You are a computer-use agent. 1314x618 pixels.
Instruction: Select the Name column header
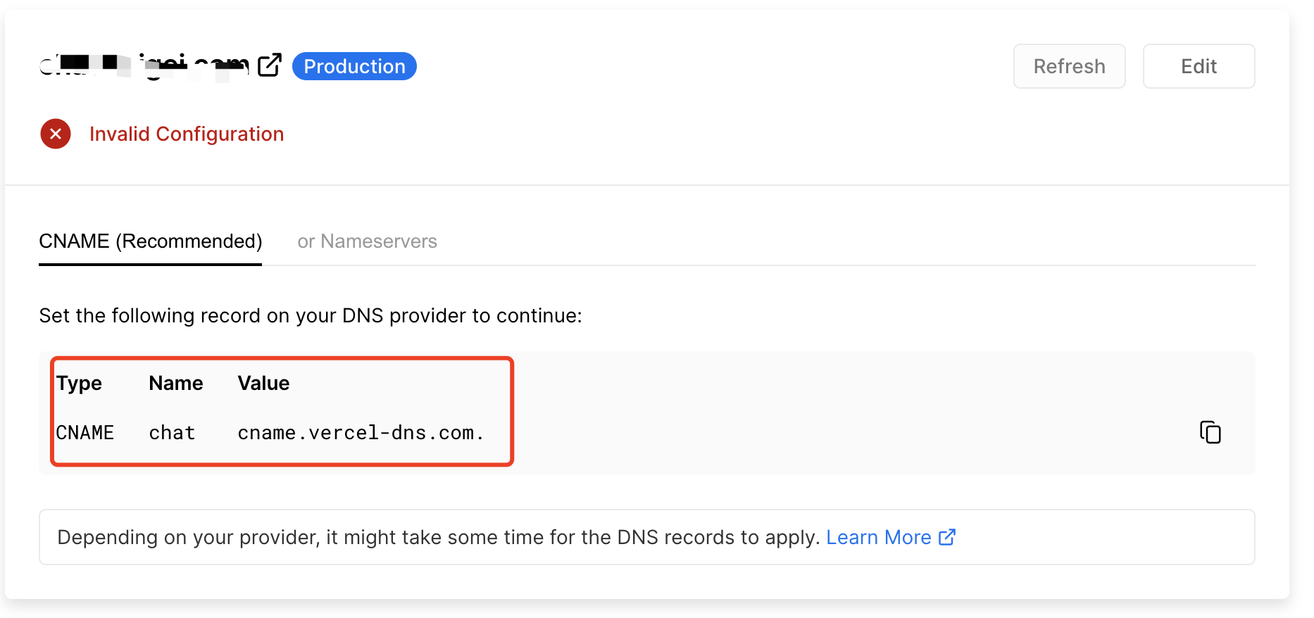click(176, 383)
